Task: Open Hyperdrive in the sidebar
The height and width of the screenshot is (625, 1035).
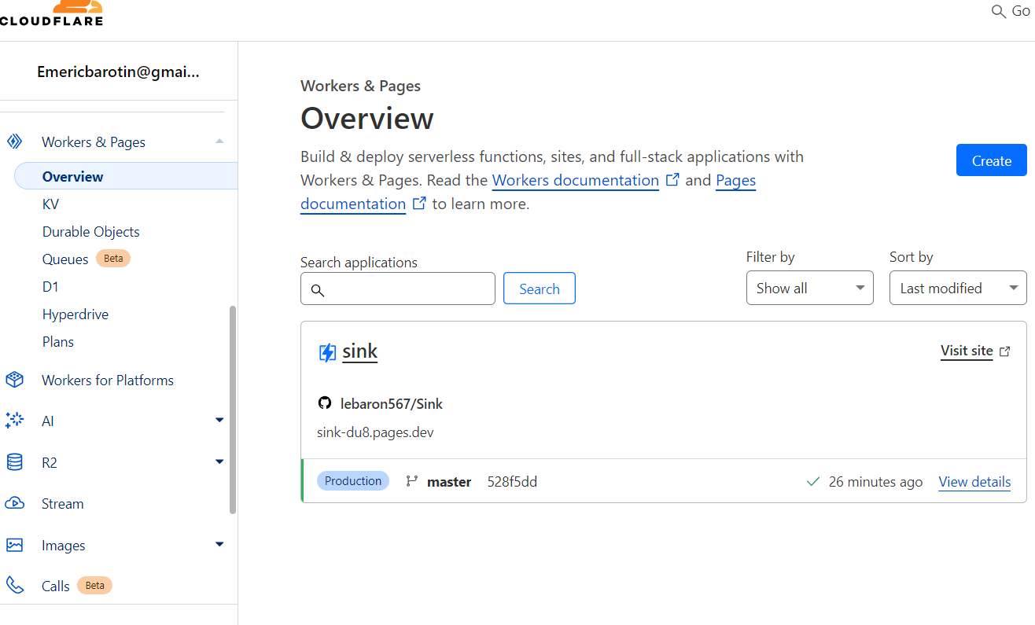Action: tap(76, 314)
